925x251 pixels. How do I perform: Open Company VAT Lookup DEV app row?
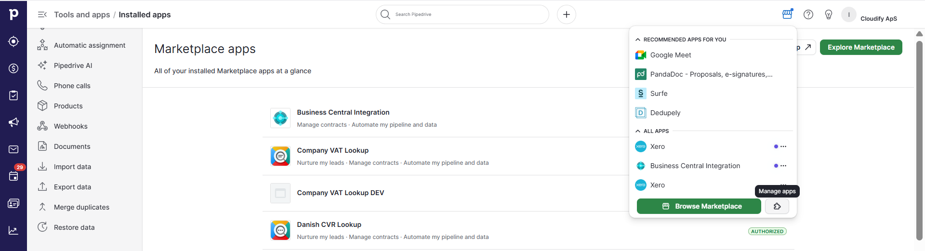pyautogui.click(x=528, y=193)
